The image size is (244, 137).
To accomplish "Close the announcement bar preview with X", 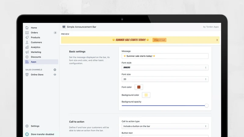I will tap(217, 40).
